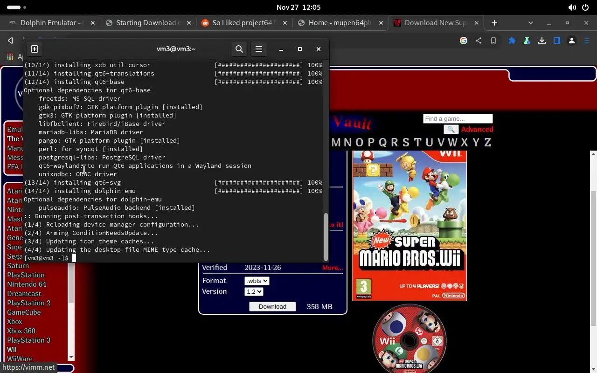
Task: Click the terminal vertical scrollbar handle
Action: pyautogui.click(x=326, y=237)
